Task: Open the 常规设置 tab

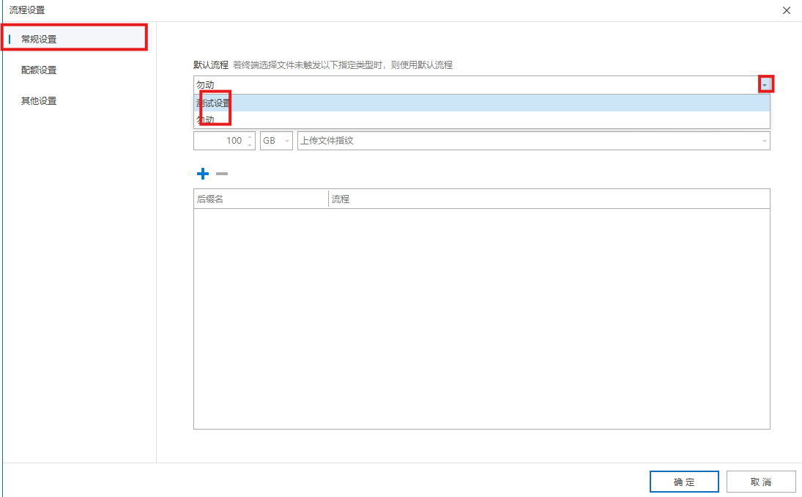Action: tap(39, 39)
